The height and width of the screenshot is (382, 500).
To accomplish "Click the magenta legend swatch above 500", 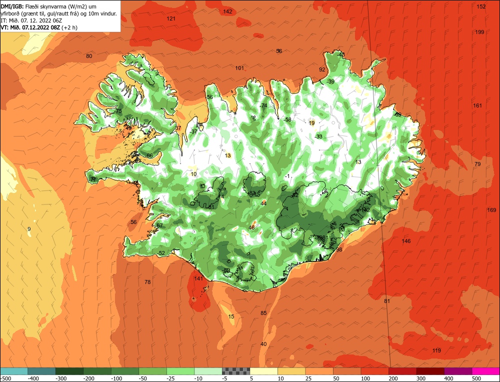I will coord(485,371).
